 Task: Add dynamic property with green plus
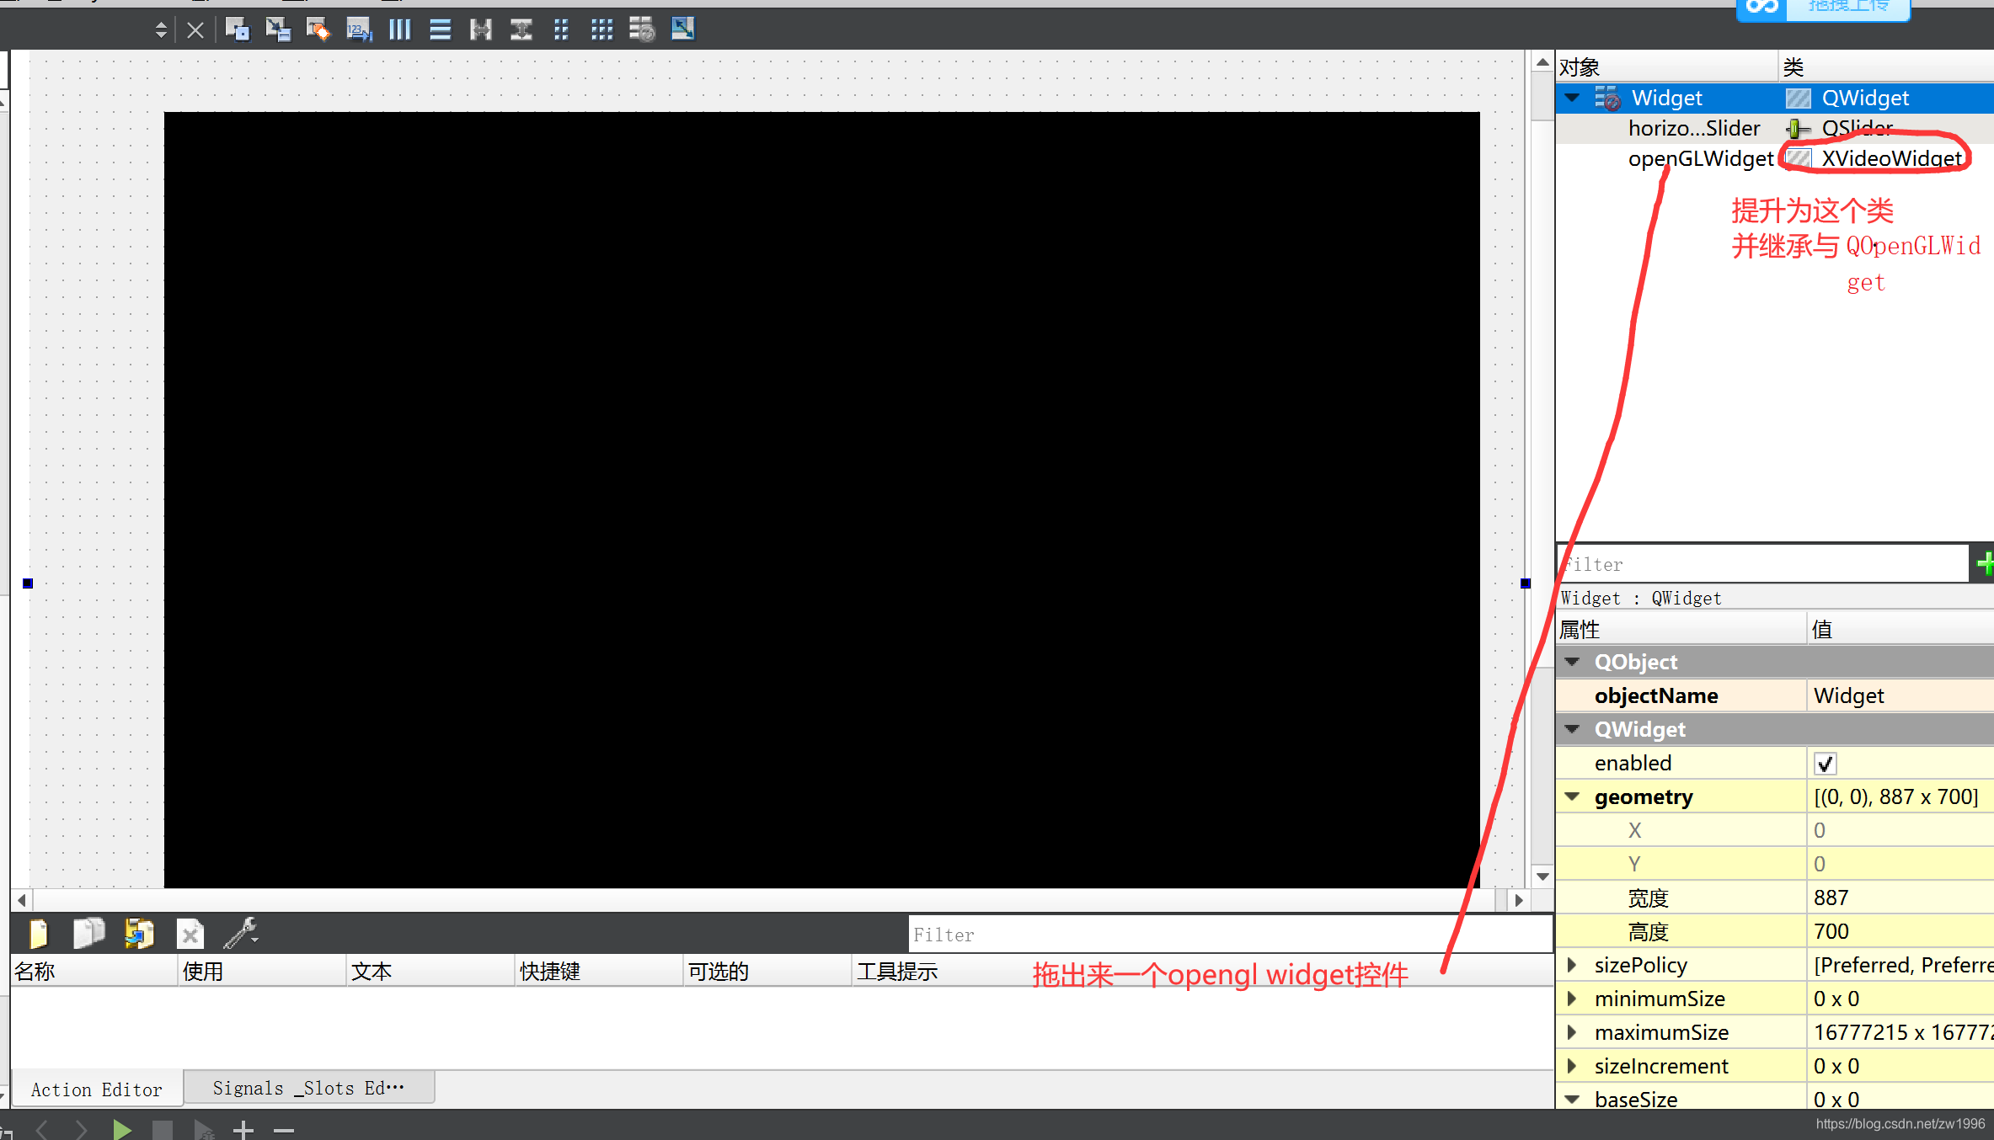tap(1985, 563)
